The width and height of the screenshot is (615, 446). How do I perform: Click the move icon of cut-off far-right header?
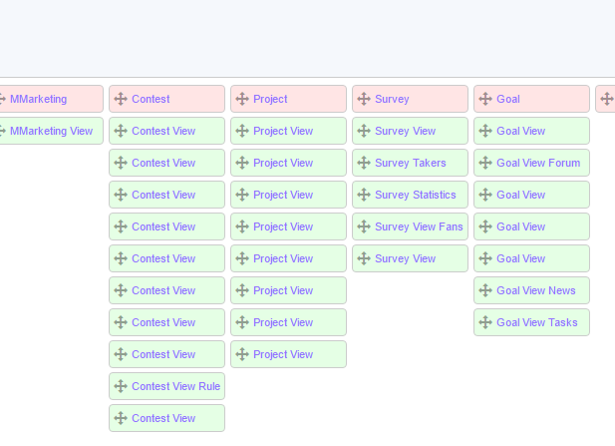tap(606, 99)
